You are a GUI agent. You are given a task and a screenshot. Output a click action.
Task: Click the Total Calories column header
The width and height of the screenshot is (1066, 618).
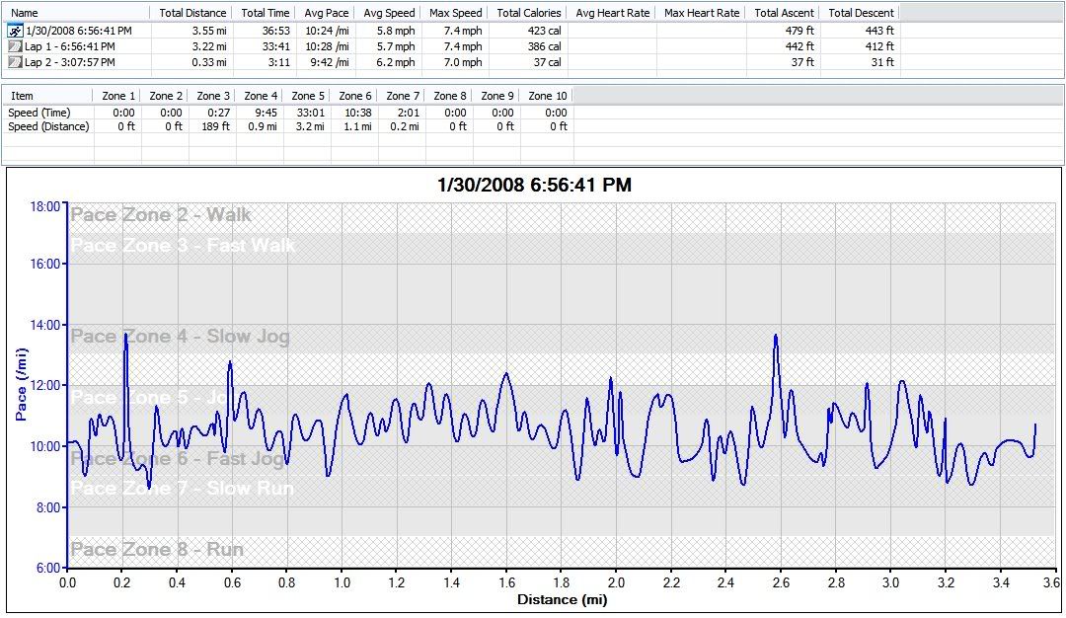(529, 13)
